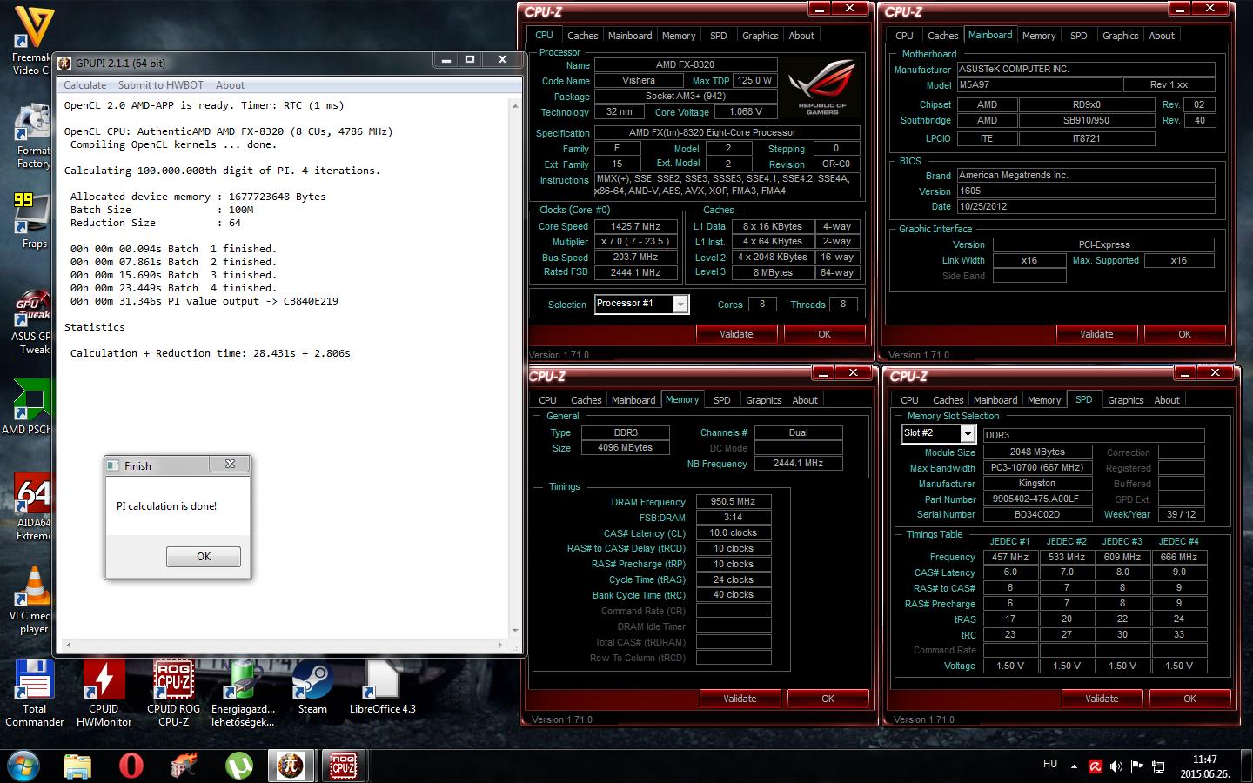Switch to Memory tab in CPU window
The width and height of the screenshot is (1253, 783).
tap(679, 36)
